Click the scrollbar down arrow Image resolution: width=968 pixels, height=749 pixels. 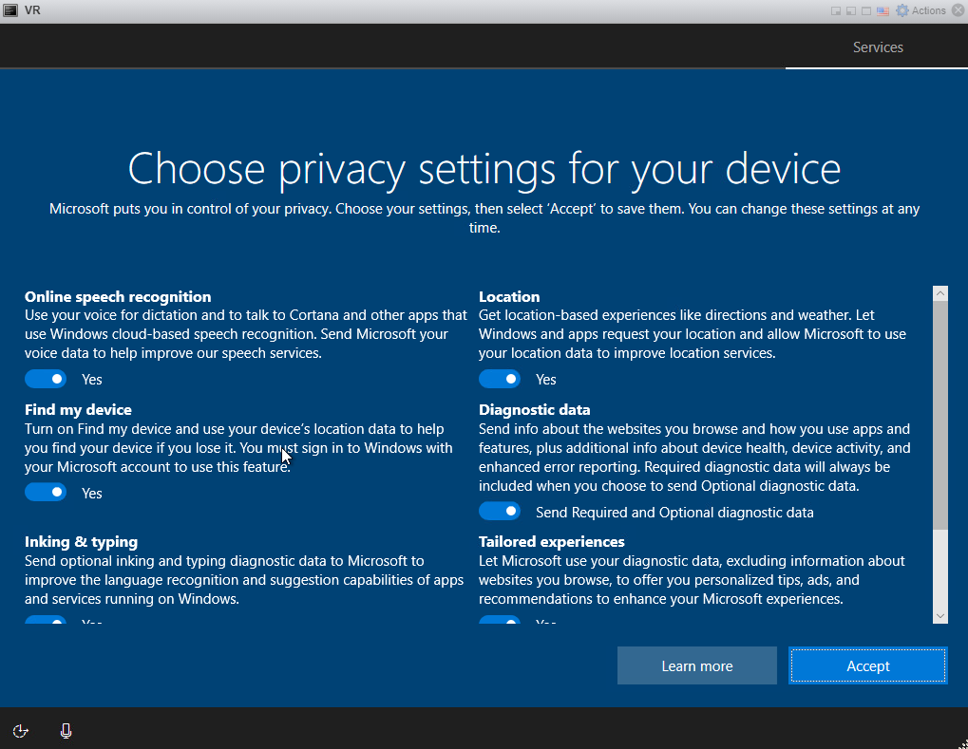tap(940, 616)
